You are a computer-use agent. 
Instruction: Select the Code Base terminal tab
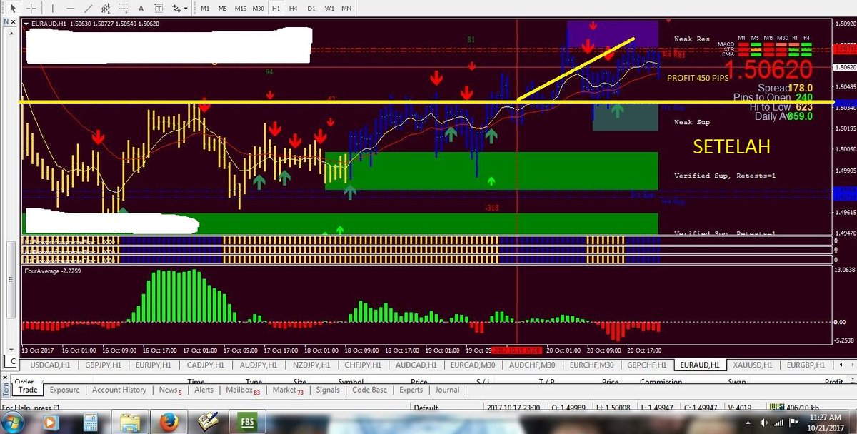(369, 390)
